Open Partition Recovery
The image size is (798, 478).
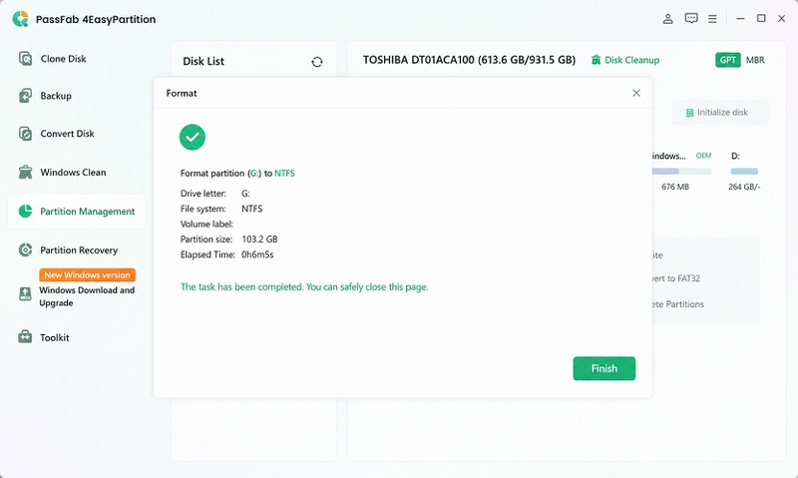point(77,249)
